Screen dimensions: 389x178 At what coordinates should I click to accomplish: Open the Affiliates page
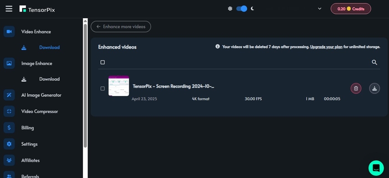point(30,161)
